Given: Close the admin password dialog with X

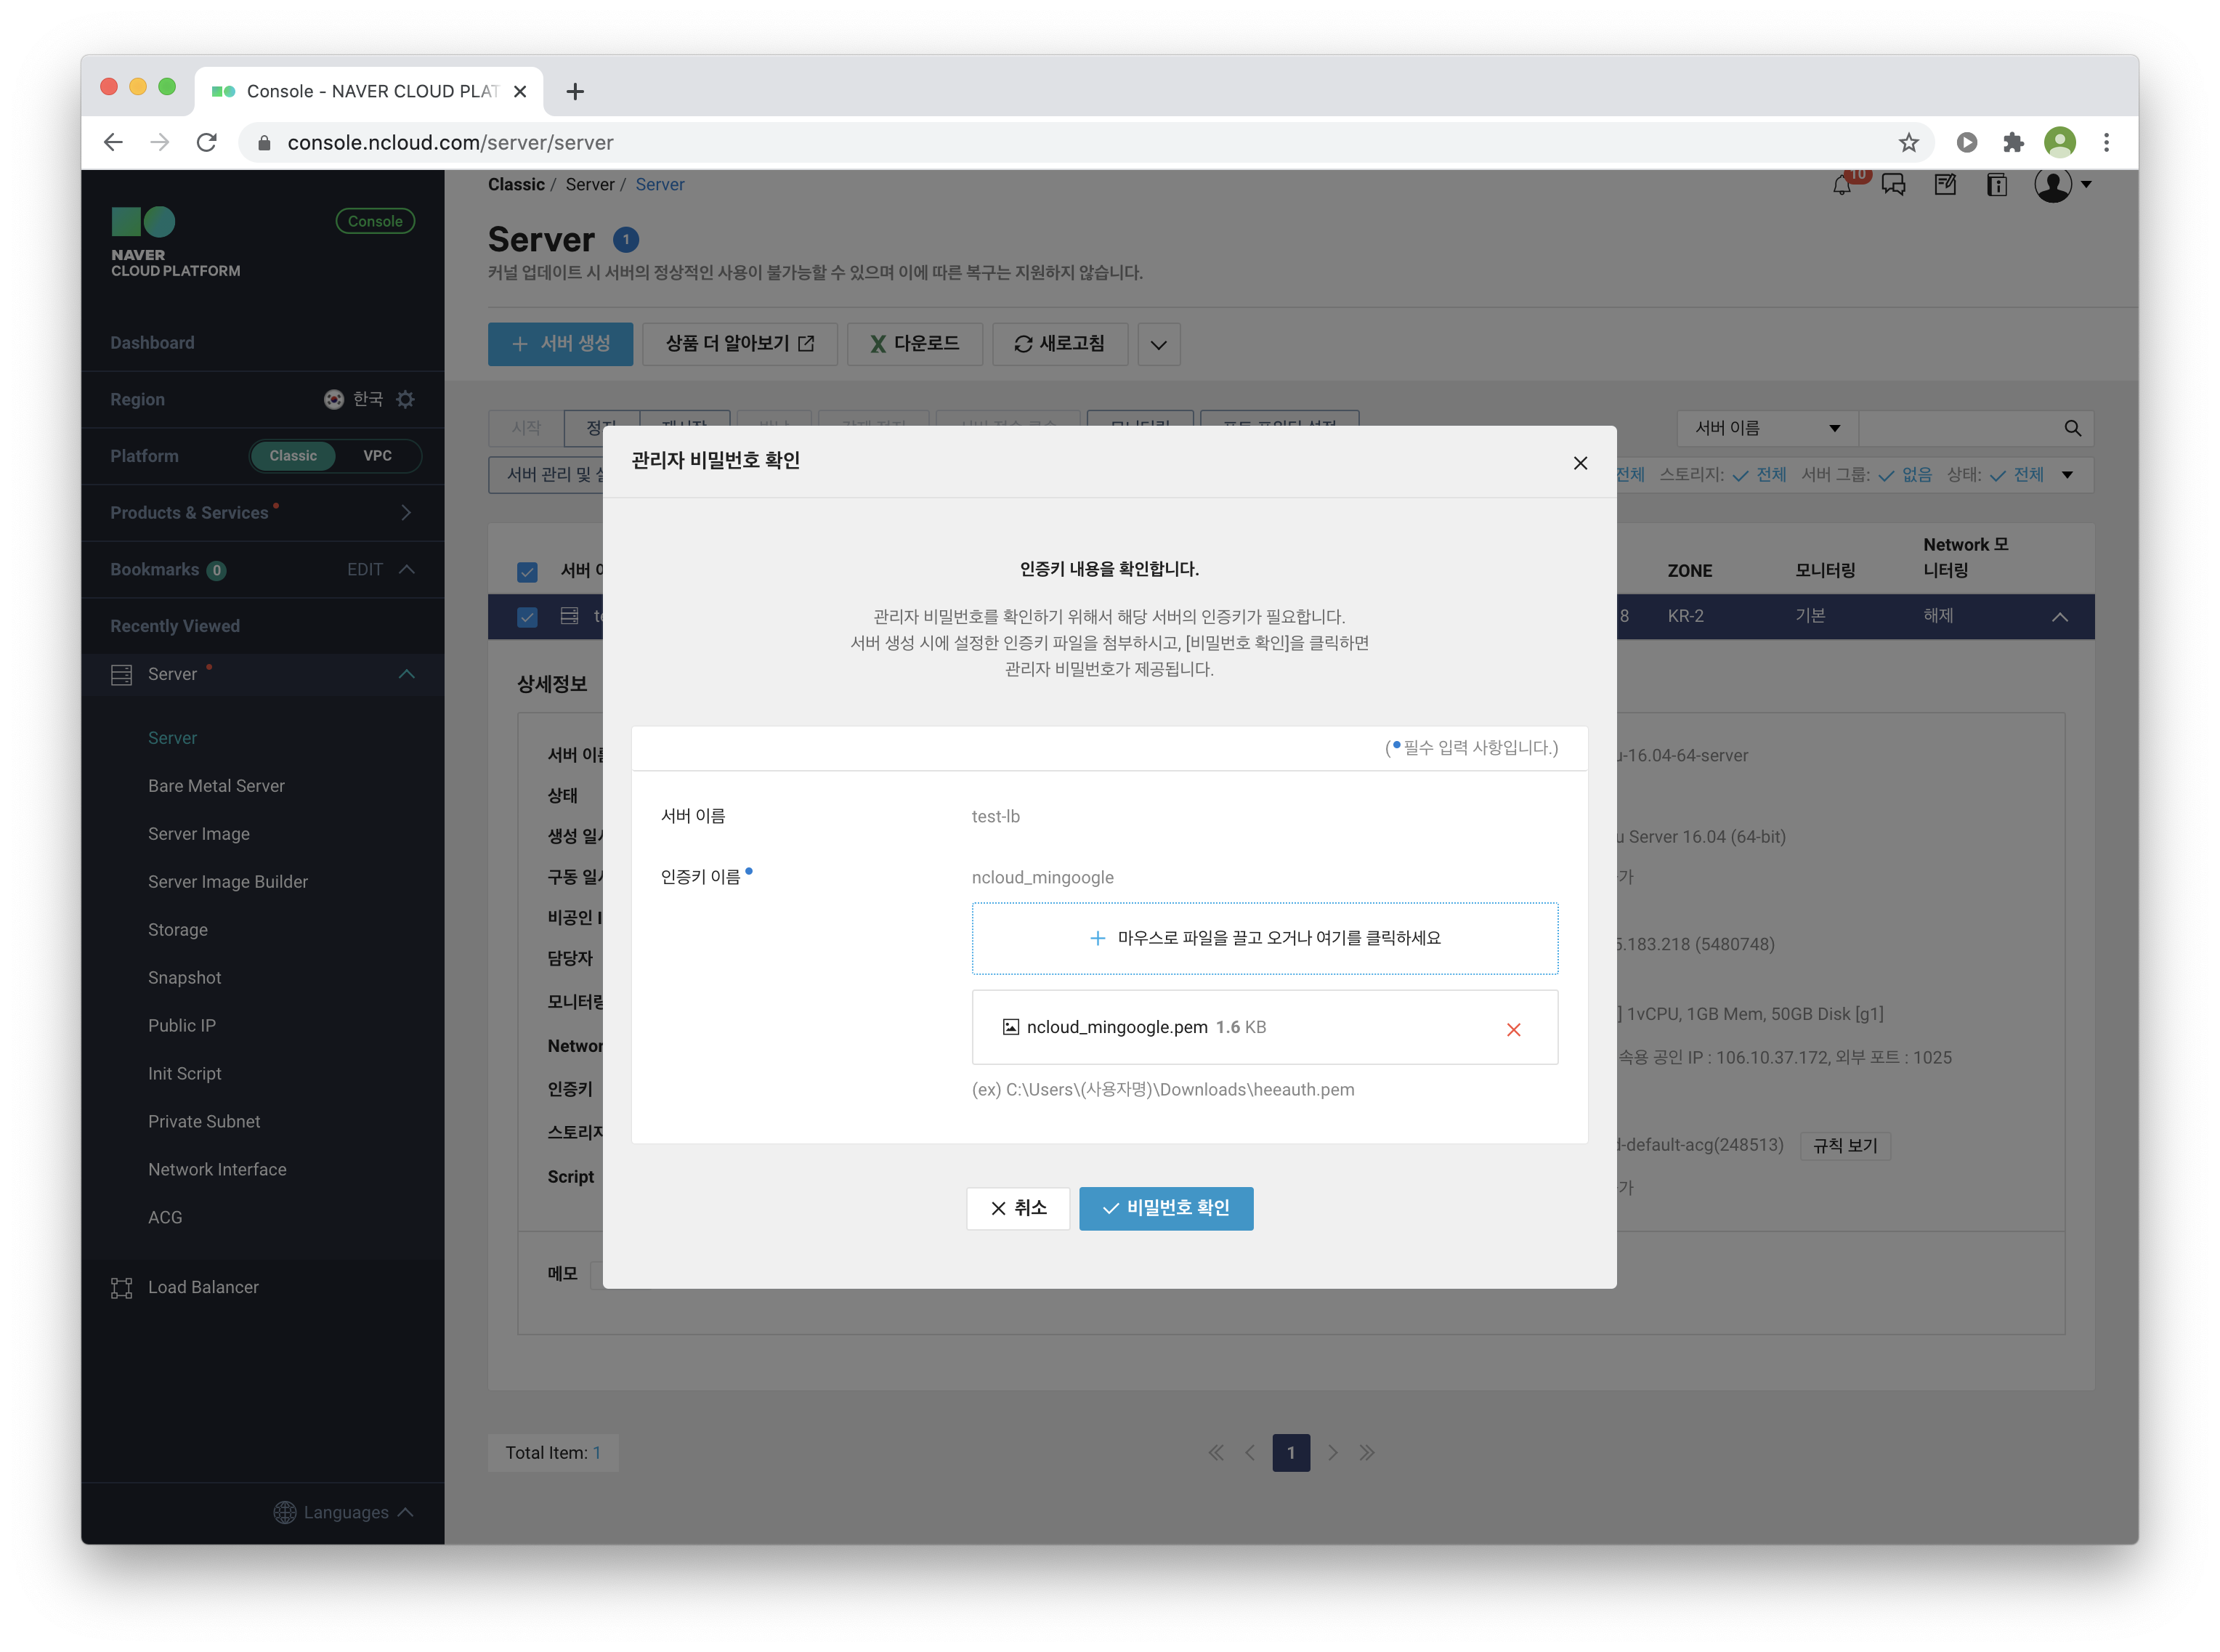Looking at the screenshot, I should tap(1580, 463).
